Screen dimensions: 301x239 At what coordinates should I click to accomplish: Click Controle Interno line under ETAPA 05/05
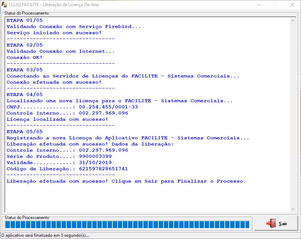(67, 150)
